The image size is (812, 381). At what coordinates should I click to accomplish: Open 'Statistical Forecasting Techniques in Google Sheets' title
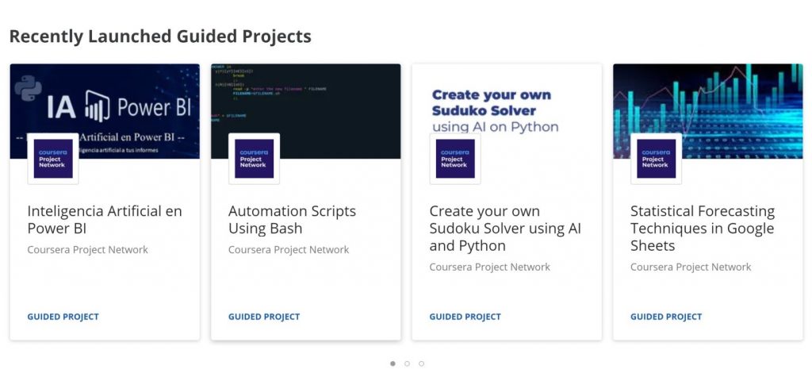(x=703, y=228)
